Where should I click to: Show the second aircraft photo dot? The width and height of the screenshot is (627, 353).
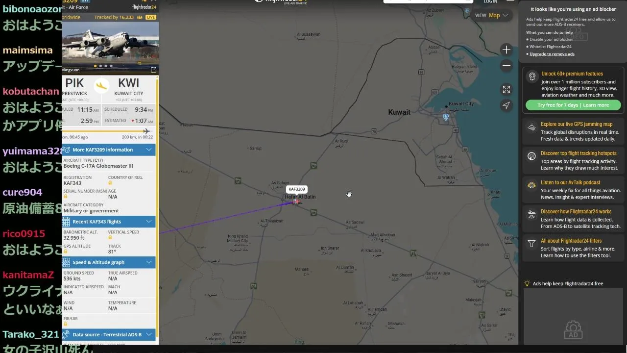point(100,66)
